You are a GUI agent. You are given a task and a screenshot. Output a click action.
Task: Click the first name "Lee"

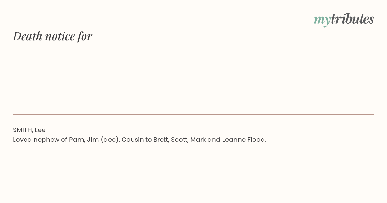pyautogui.click(x=40, y=130)
